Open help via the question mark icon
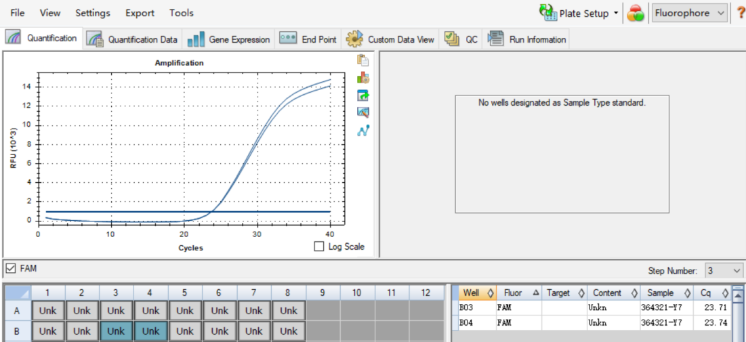 pyautogui.click(x=741, y=13)
